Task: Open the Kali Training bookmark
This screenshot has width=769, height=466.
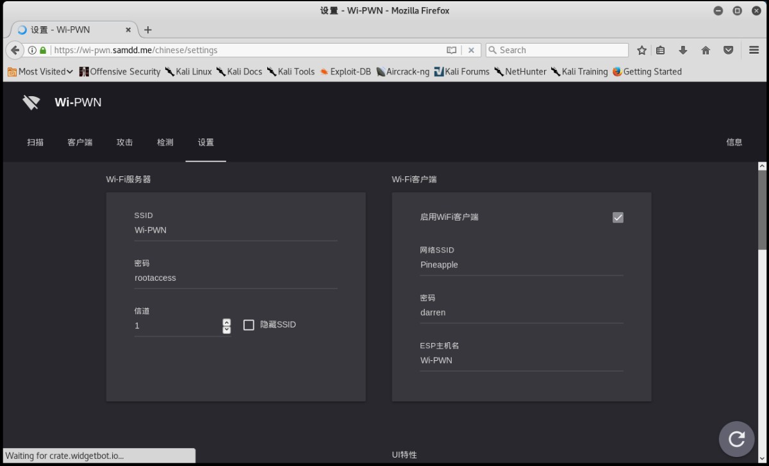Action: click(x=579, y=72)
